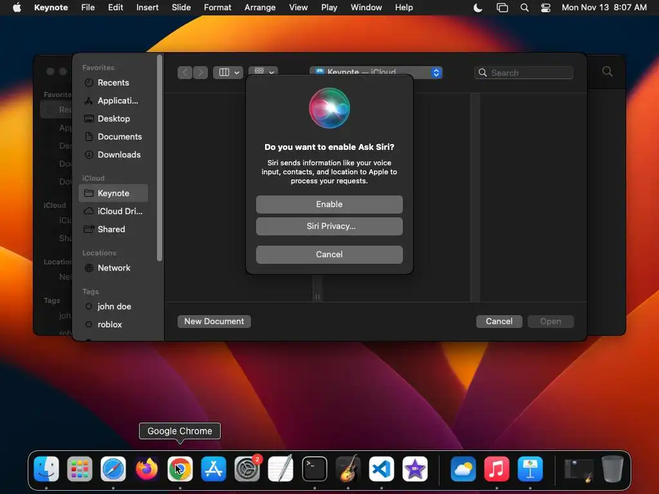The width and height of the screenshot is (659, 494).
Task: Open GarageBand from the dock
Action: pos(348,469)
